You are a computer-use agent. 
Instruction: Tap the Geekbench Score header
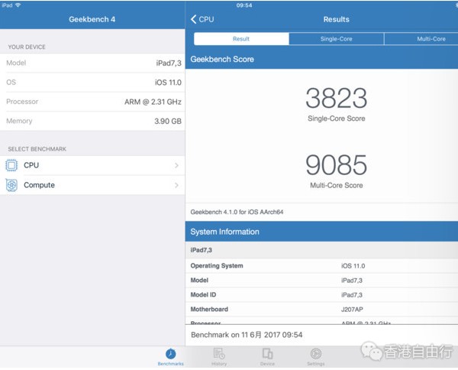(x=321, y=59)
